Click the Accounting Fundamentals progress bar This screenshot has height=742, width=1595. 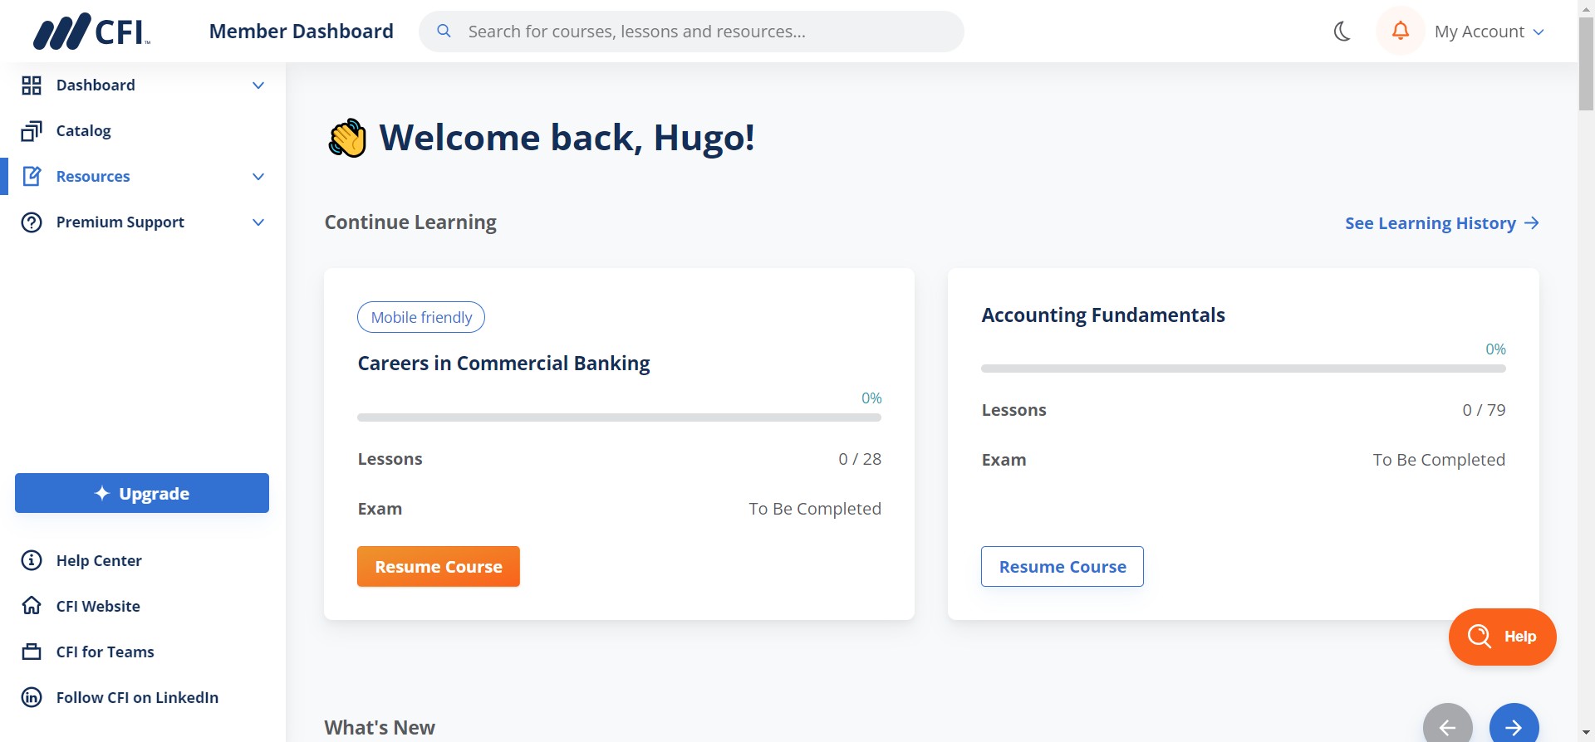click(x=1243, y=369)
